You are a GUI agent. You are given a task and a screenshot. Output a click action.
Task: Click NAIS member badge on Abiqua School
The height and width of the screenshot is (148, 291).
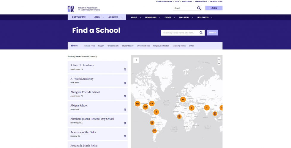pos(125,110)
